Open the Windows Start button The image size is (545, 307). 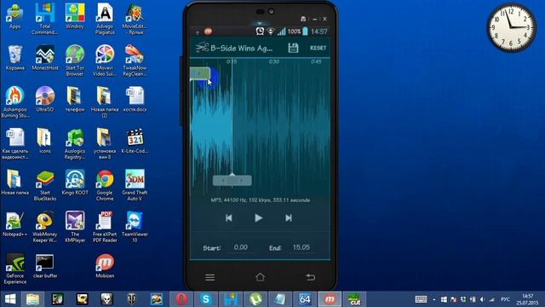(10, 299)
